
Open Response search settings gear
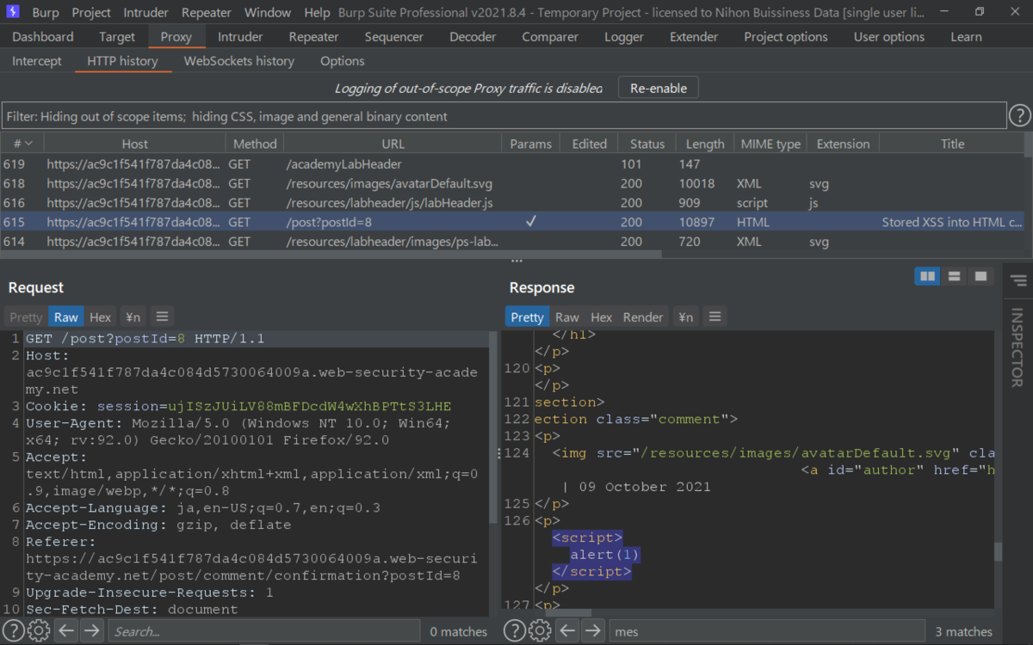point(540,631)
